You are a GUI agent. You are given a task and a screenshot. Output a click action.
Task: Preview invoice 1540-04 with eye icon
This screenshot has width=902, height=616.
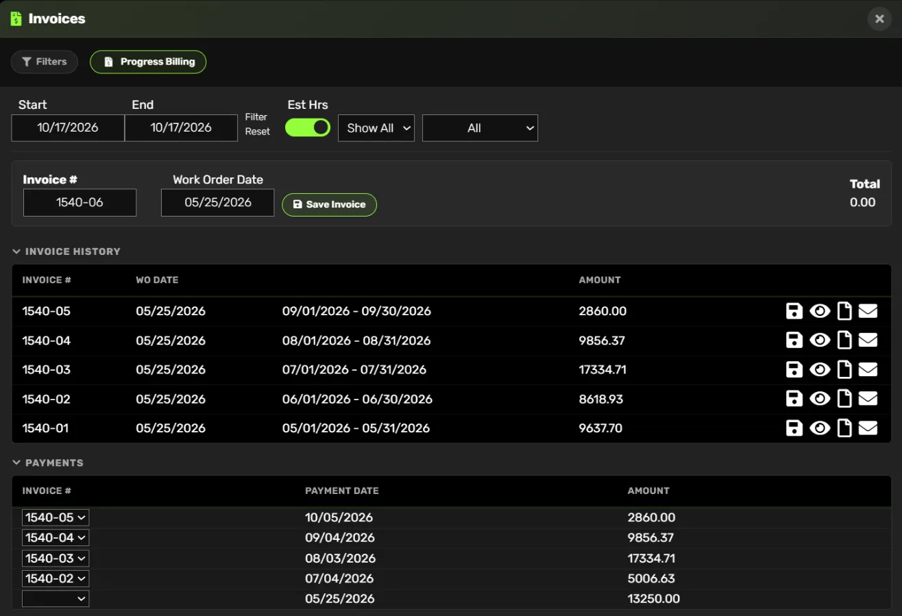820,341
